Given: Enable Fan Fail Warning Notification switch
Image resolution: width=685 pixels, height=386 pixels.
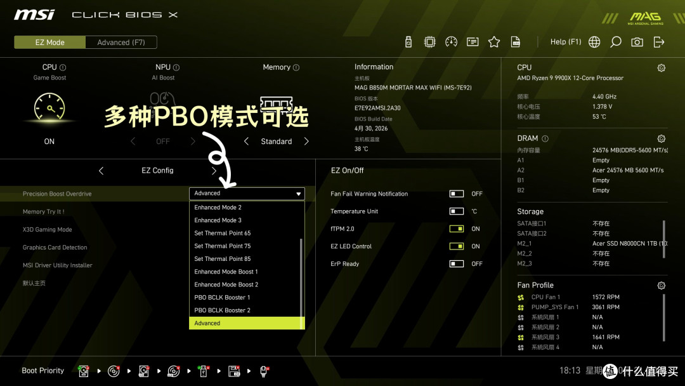Looking at the screenshot, I should [457, 194].
